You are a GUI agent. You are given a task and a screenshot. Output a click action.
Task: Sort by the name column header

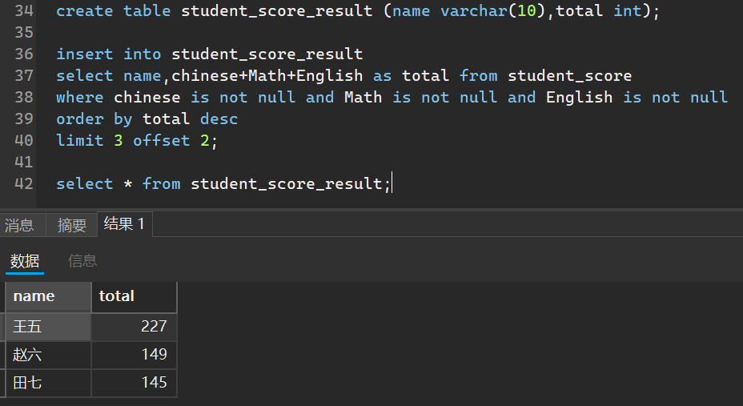point(48,296)
